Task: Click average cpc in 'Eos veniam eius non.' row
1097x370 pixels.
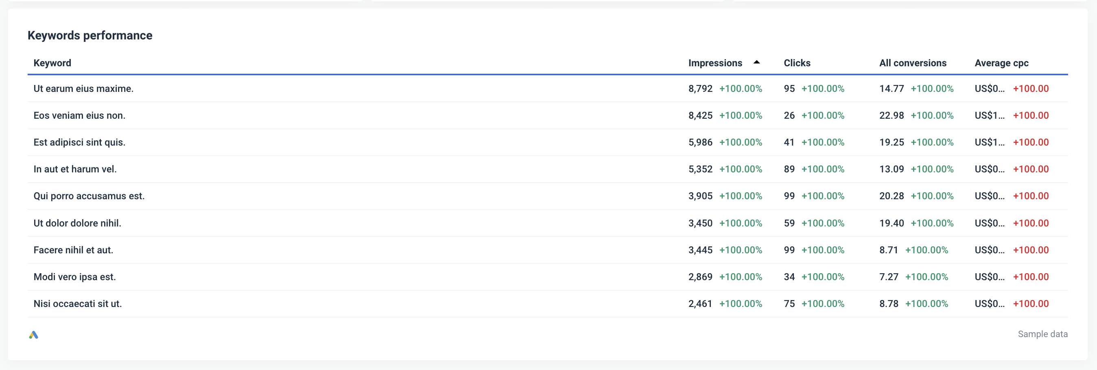Action: point(989,115)
